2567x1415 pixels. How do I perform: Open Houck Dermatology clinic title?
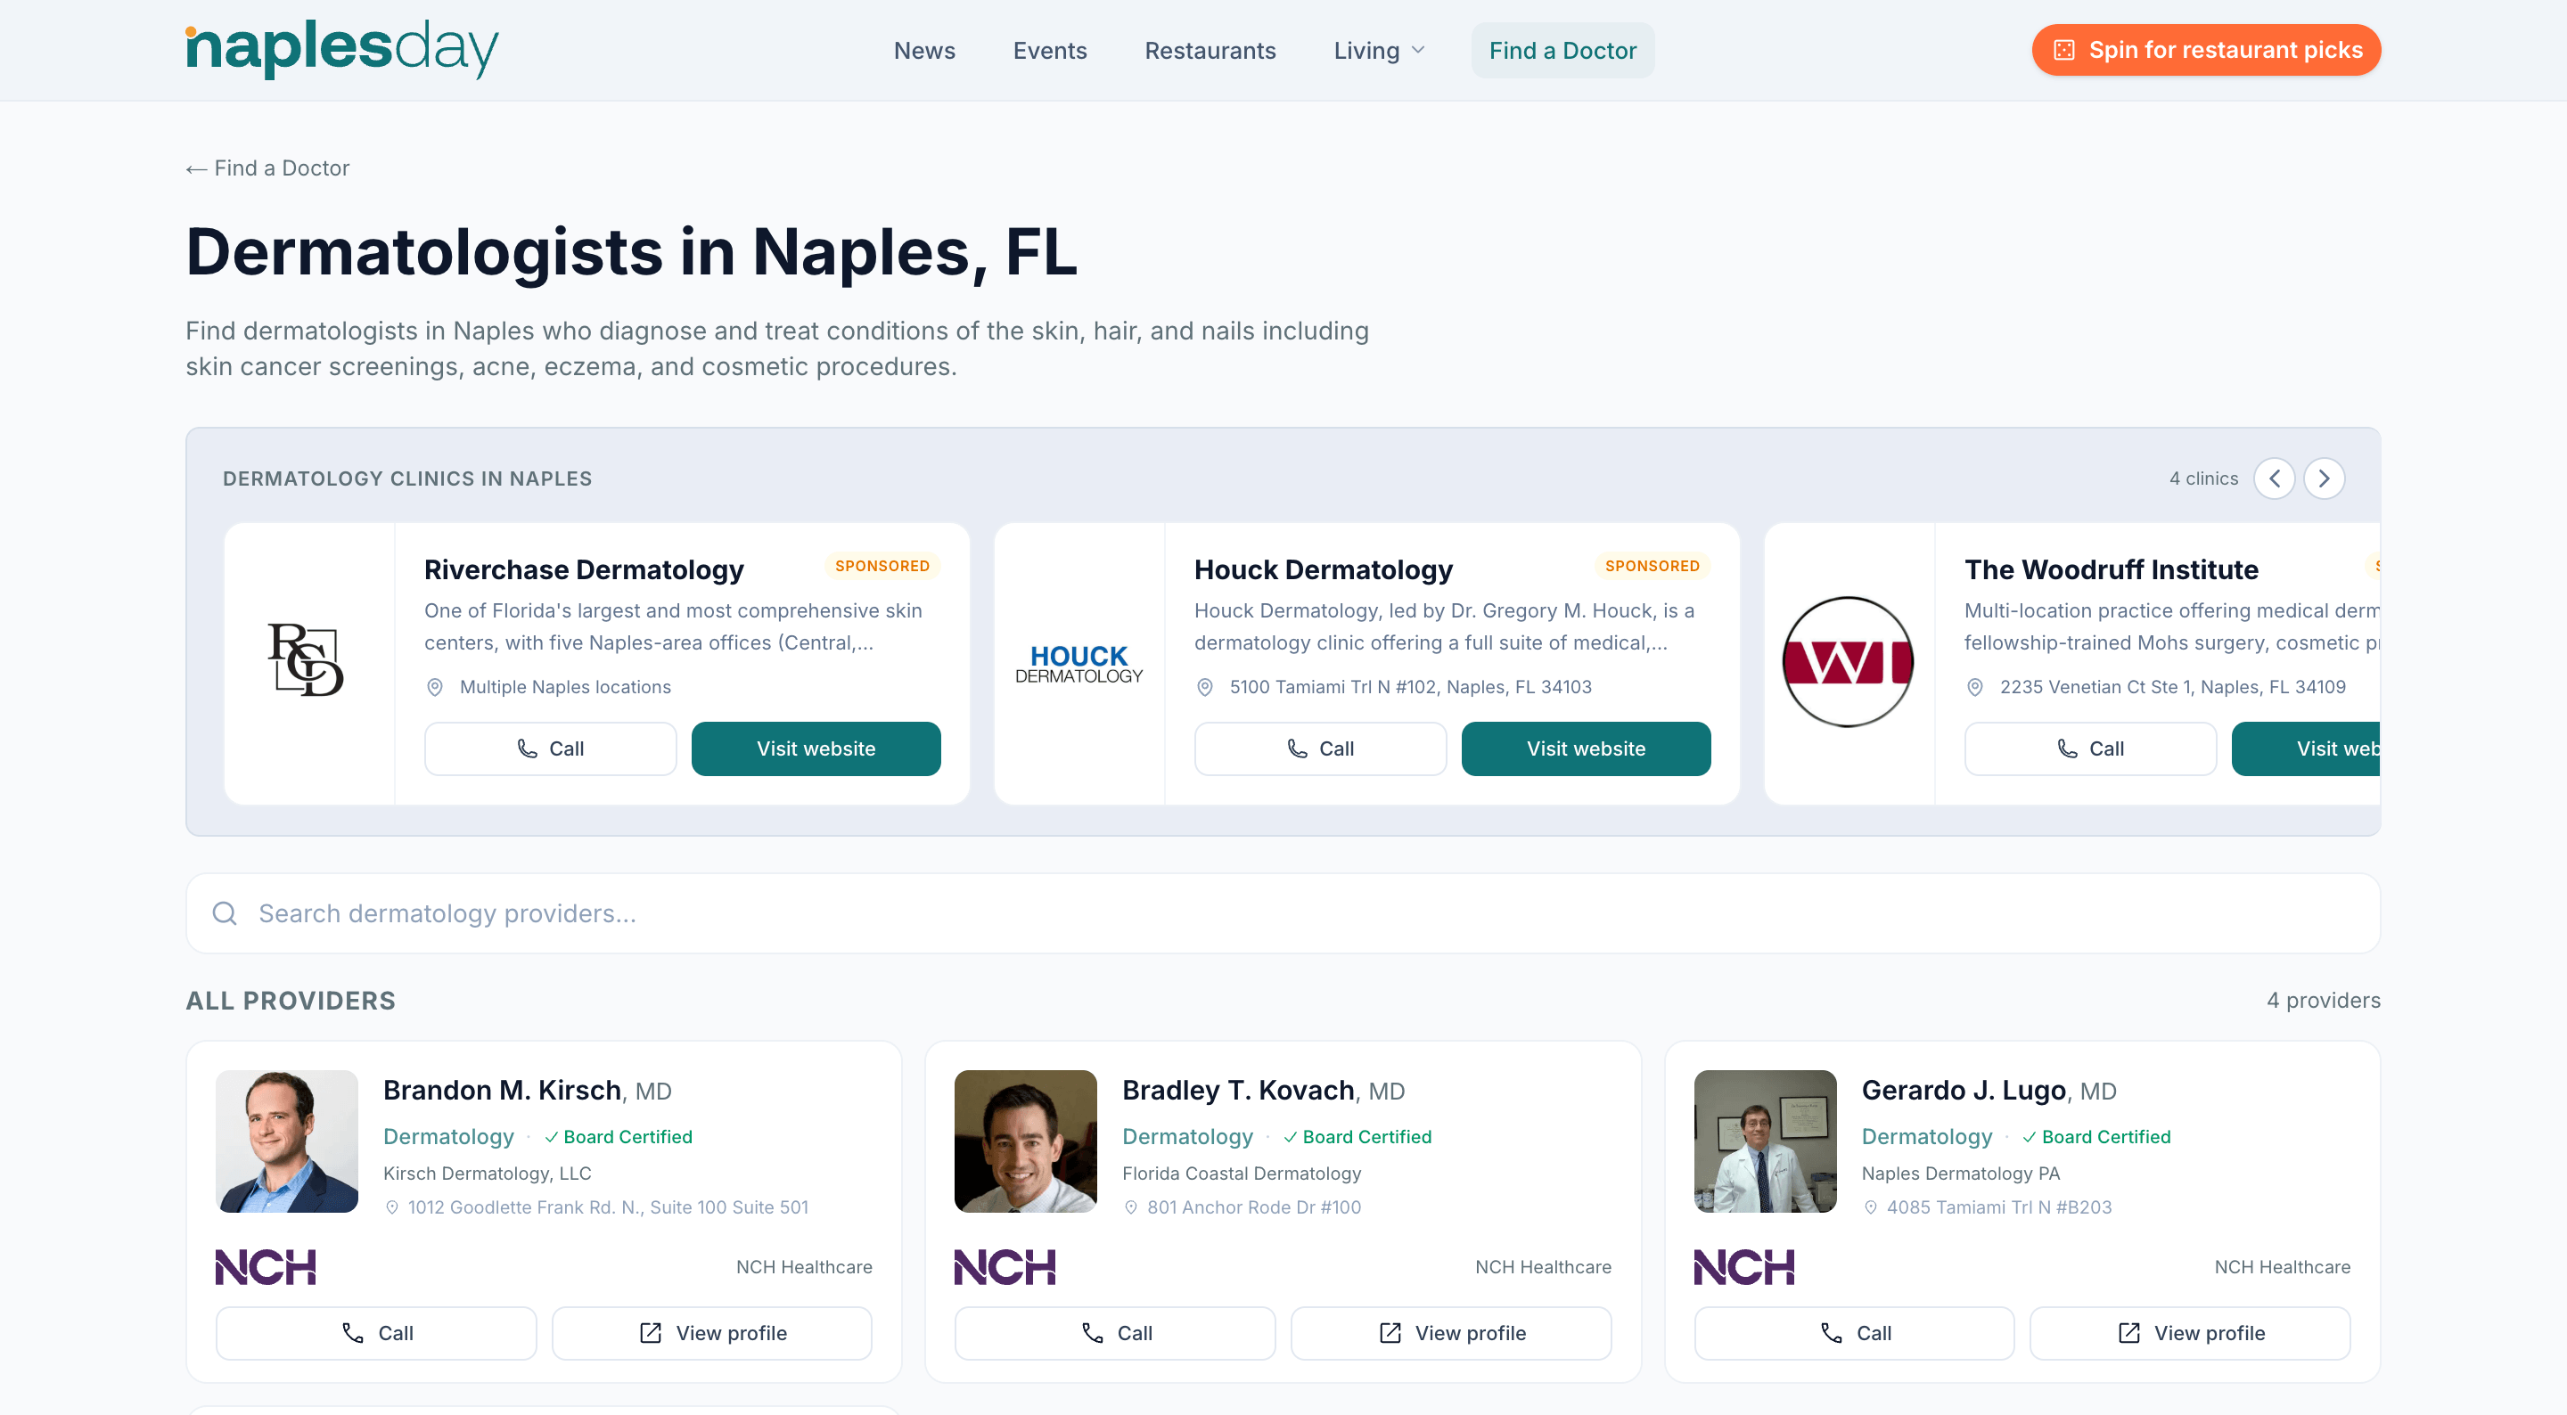(x=1324, y=570)
